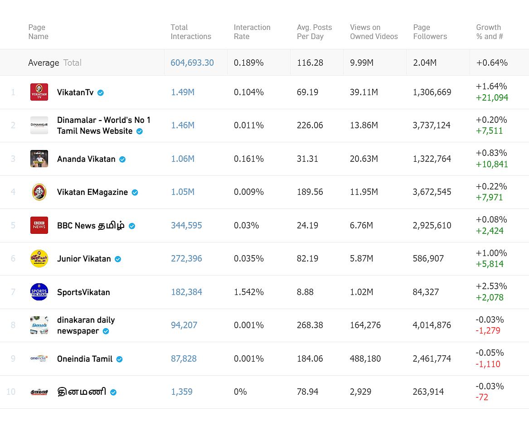
Task: Click BBC News 344,595 interactions value
Action: point(186,225)
